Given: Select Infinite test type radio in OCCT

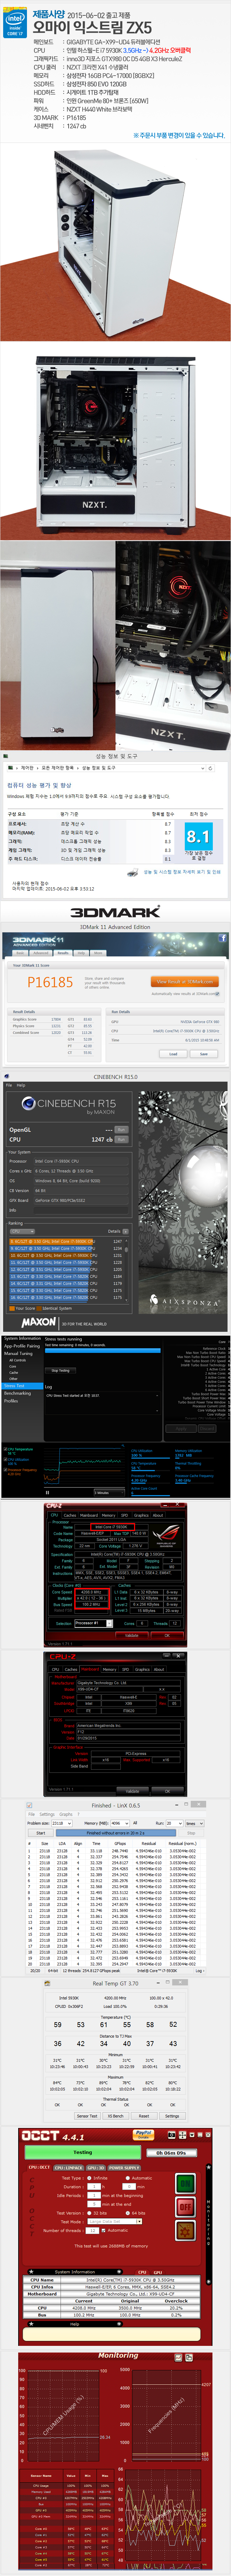Looking at the screenshot, I should coord(89,2178).
